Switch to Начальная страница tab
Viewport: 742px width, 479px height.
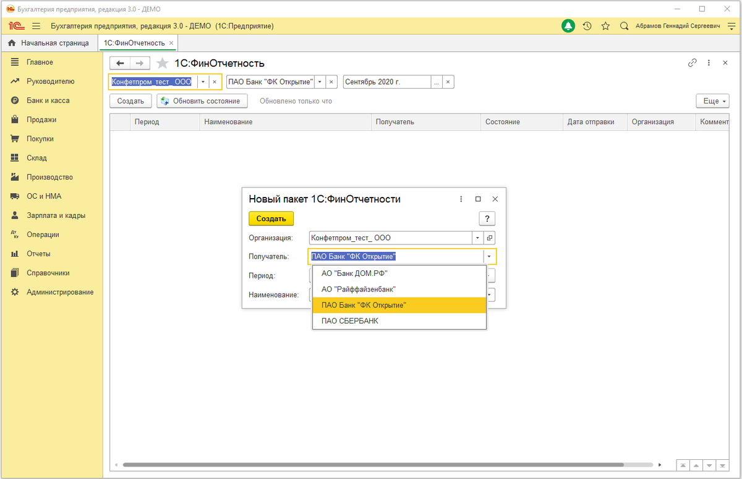[48, 43]
